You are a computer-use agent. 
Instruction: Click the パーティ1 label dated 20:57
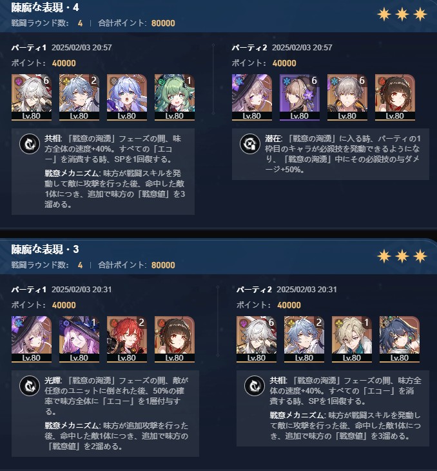coord(29,48)
